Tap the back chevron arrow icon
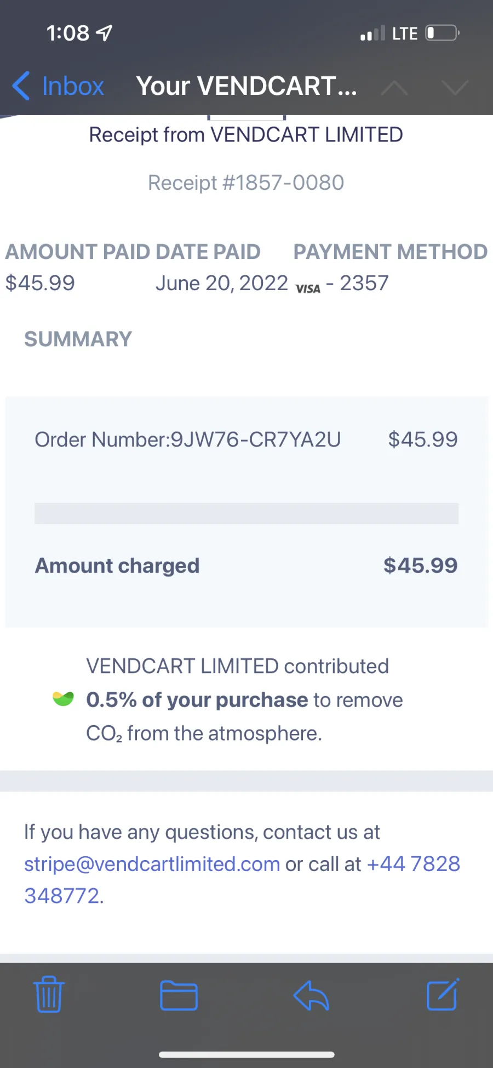This screenshot has width=493, height=1068. [x=21, y=86]
